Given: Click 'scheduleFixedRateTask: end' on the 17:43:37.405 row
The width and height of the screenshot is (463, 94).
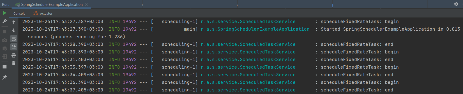Looking at the screenshot, I should [x=357, y=90].
